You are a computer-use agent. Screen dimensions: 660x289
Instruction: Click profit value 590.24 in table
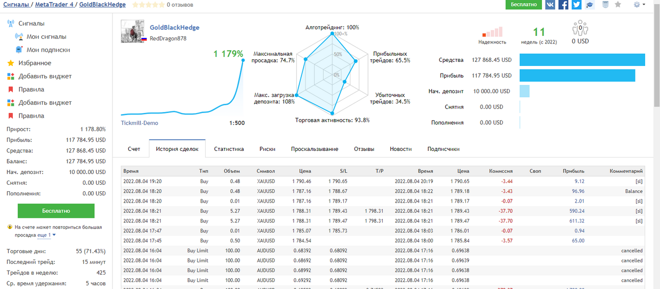(576, 211)
